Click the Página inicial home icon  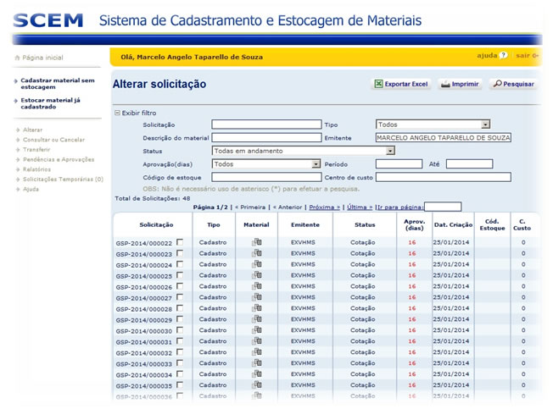[17, 58]
